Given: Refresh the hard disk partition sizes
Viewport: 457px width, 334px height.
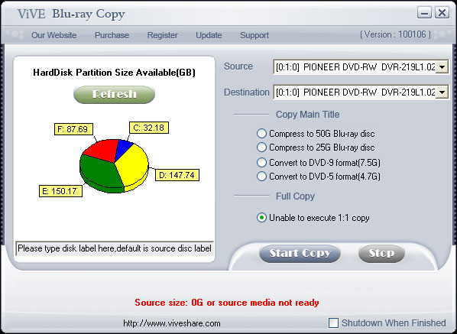Looking at the screenshot, I should pos(115,94).
